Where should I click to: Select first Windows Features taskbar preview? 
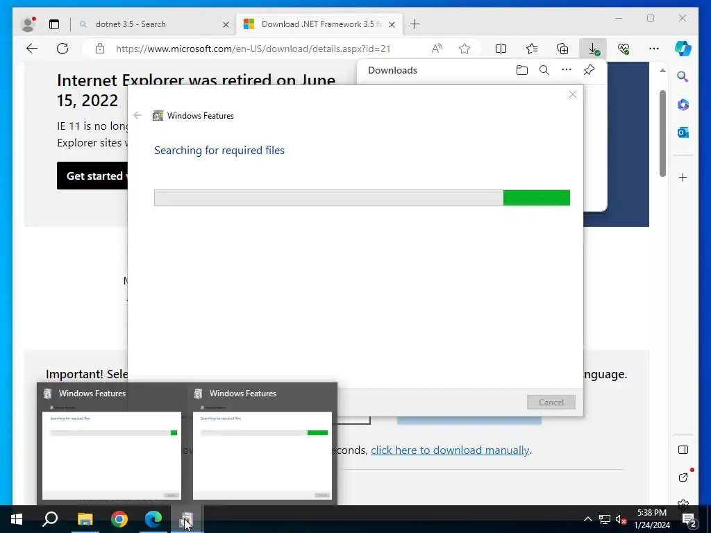pos(112,443)
